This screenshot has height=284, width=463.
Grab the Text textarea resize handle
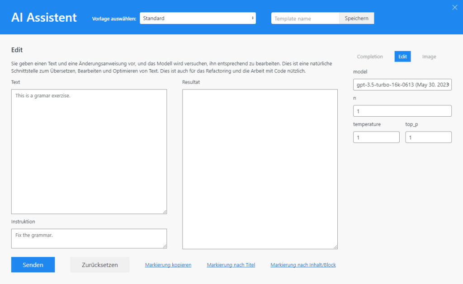pyautogui.click(x=165, y=212)
